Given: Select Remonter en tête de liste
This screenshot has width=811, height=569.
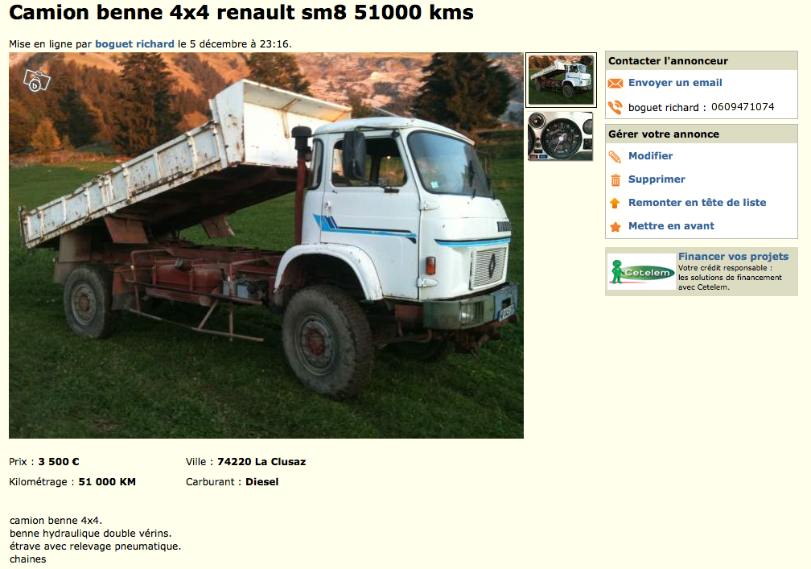Looking at the screenshot, I should click(x=697, y=202).
